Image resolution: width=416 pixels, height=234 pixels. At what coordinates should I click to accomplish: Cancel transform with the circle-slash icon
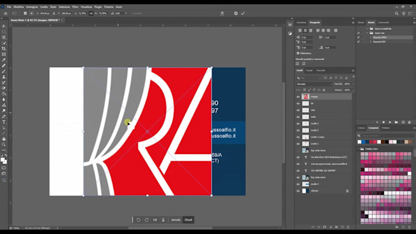(x=236, y=13)
